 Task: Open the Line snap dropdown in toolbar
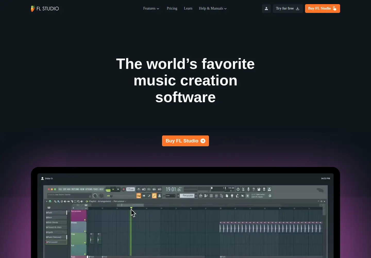click(170, 196)
